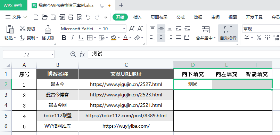Viewport: 280px width, 135px height.
Task: Switch to the 公式 (Formulas) tab
Action: tap(181, 17)
